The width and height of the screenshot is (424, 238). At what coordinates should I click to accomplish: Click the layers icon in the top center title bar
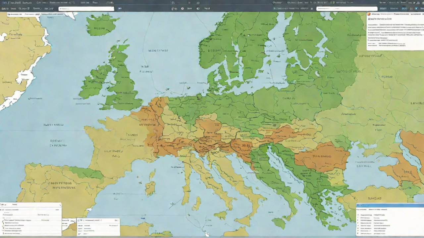pyautogui.click(x=173, y=3)
